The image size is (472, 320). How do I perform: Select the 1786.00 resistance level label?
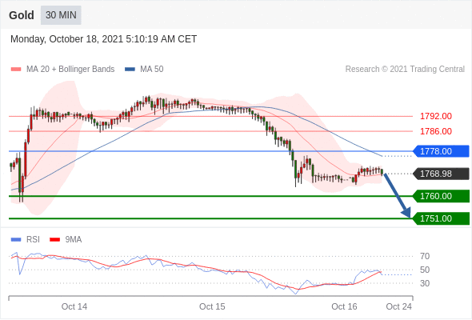point(436,131)
